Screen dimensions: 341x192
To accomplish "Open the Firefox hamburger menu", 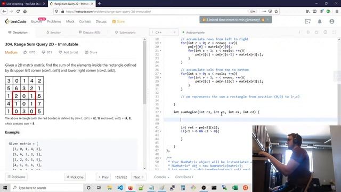I will pyautogui.click(x=337, y=11).
